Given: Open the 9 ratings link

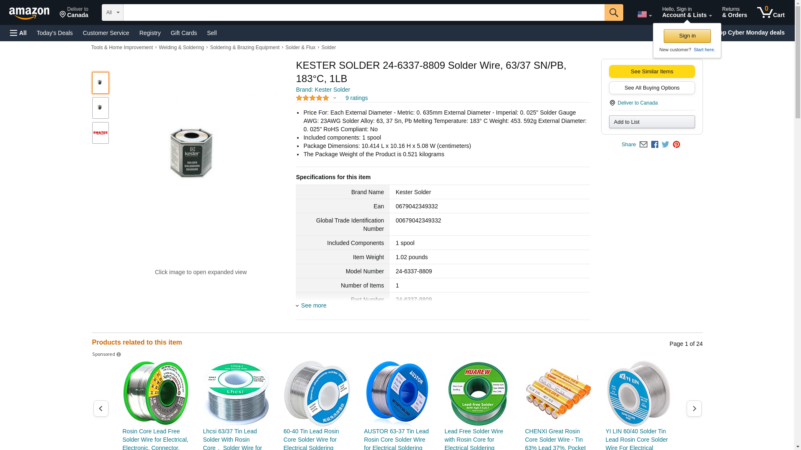Looking at the screenshot, I should click(356, 98).
